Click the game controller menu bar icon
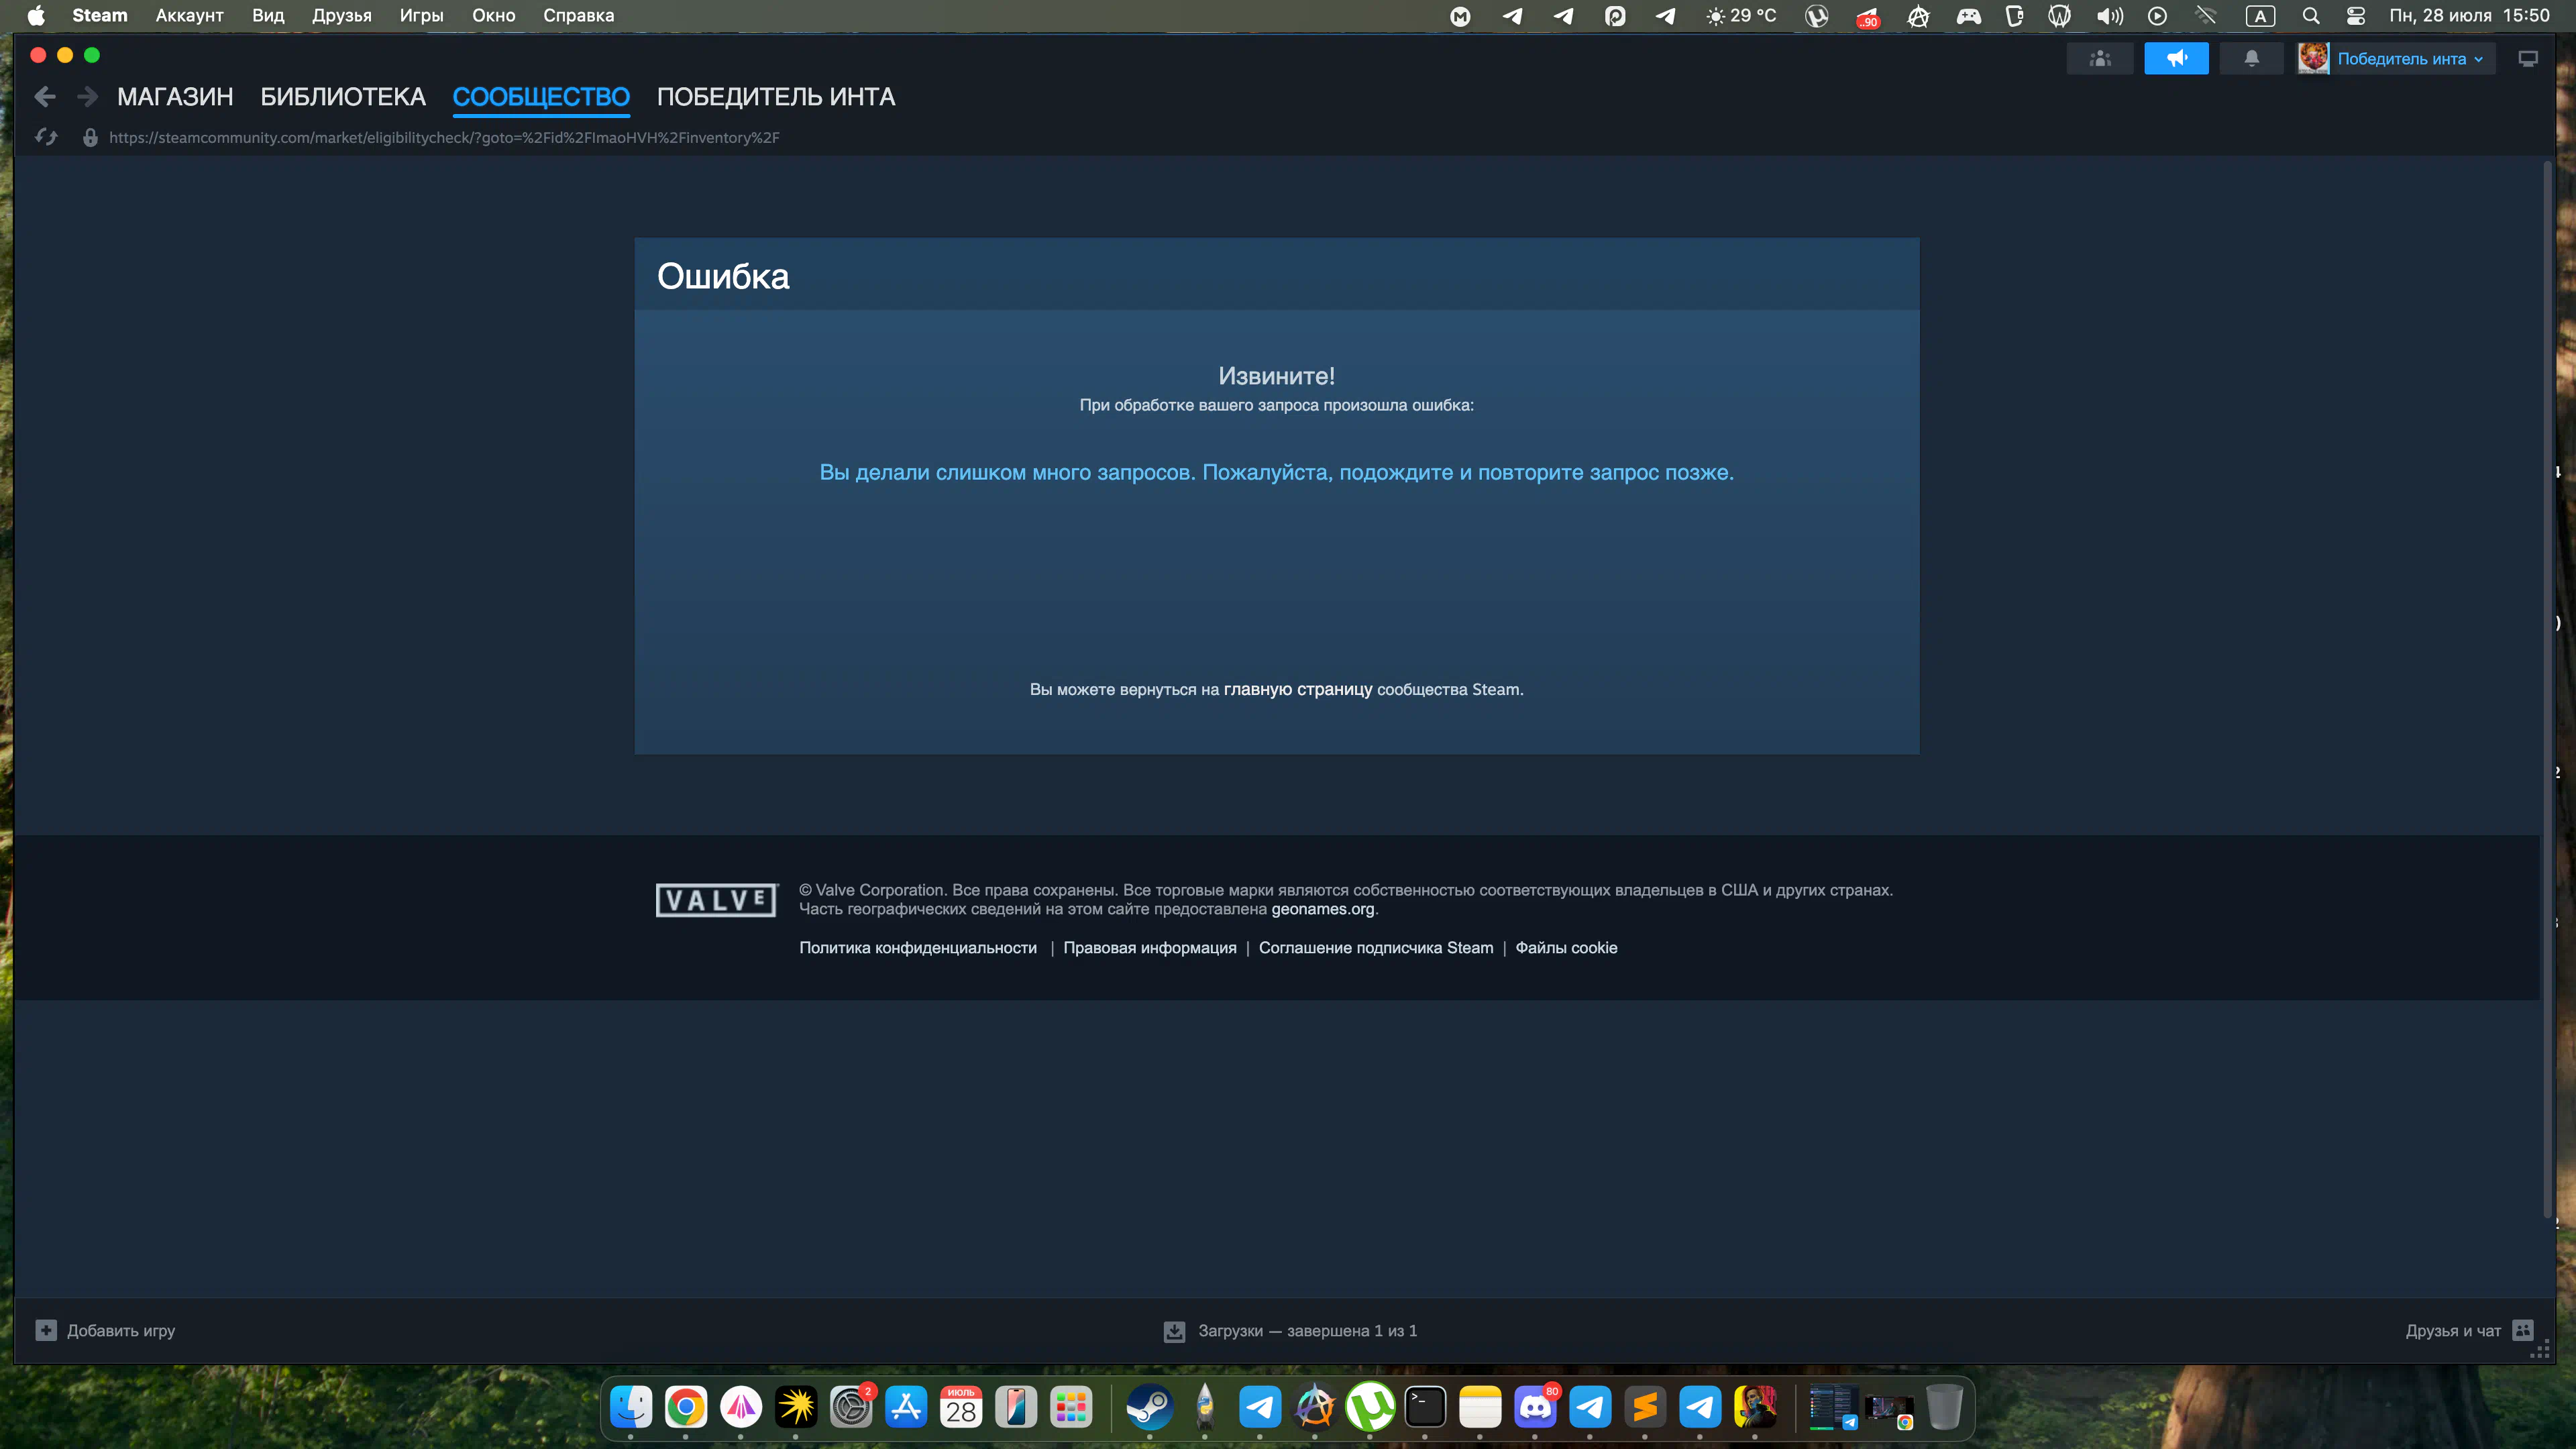This screenshot has height=1449, width=2576. (x=1968, y=15)
